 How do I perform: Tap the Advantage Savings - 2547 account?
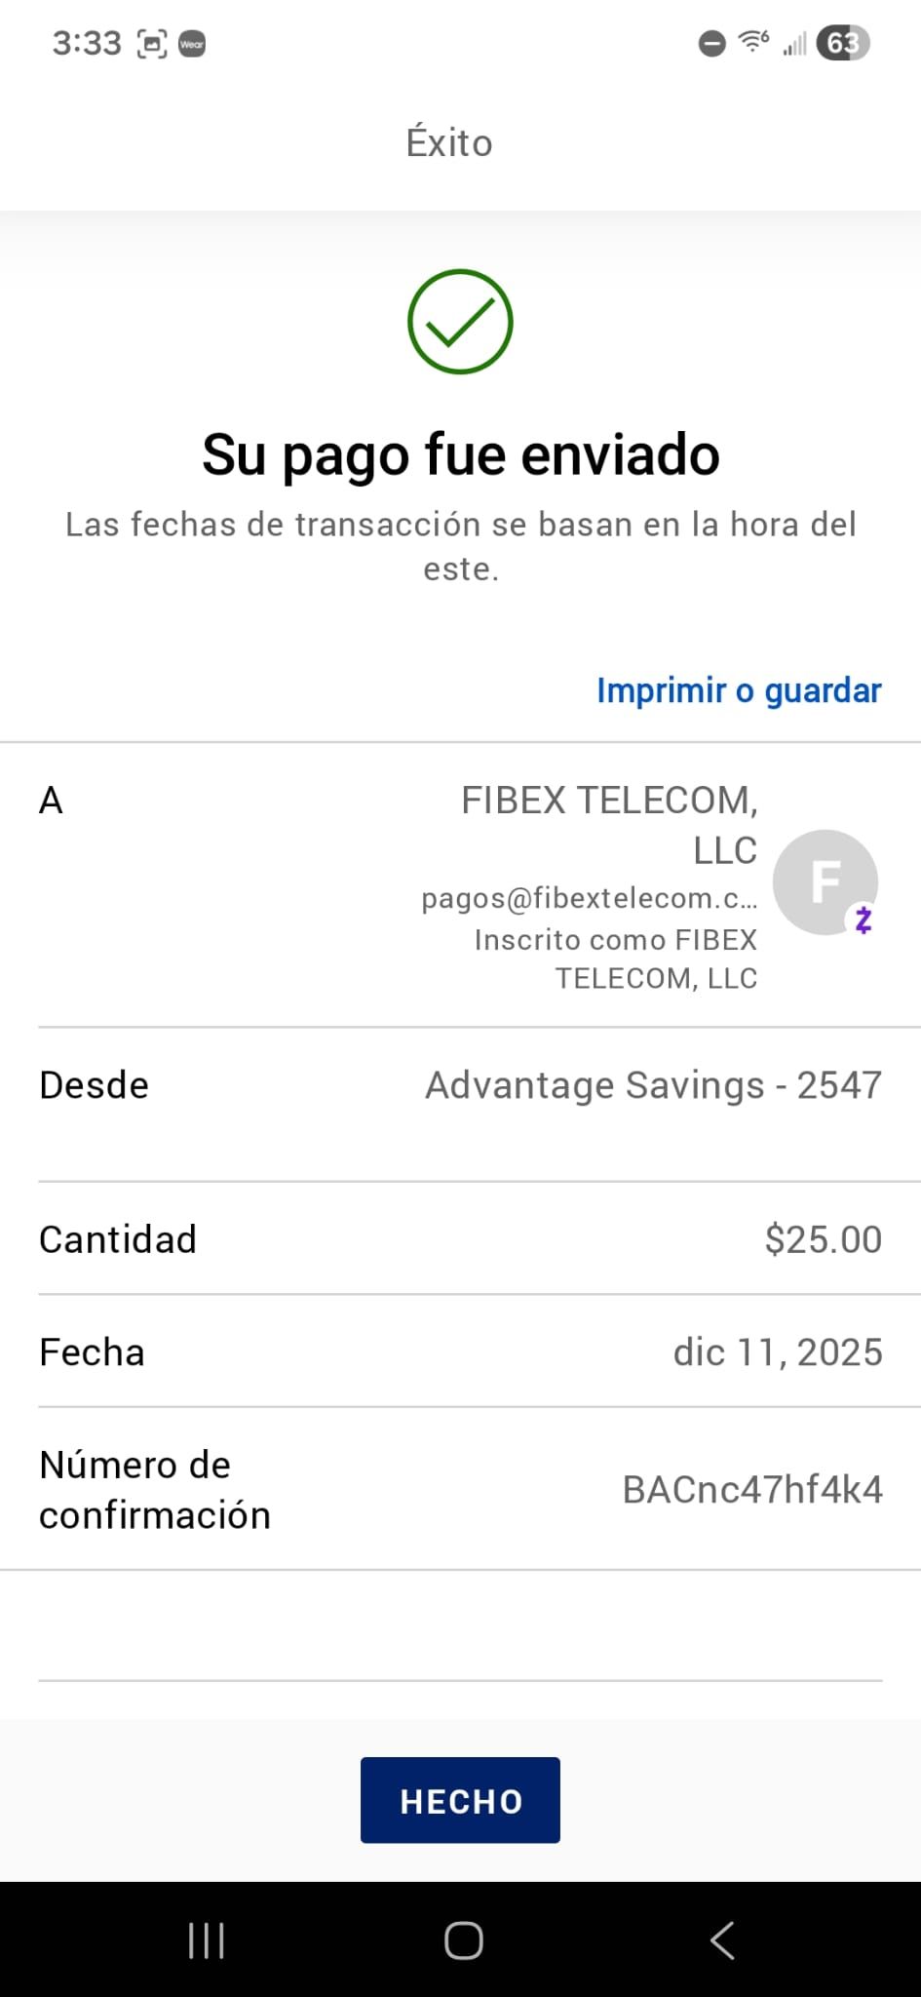(653, 1085)
